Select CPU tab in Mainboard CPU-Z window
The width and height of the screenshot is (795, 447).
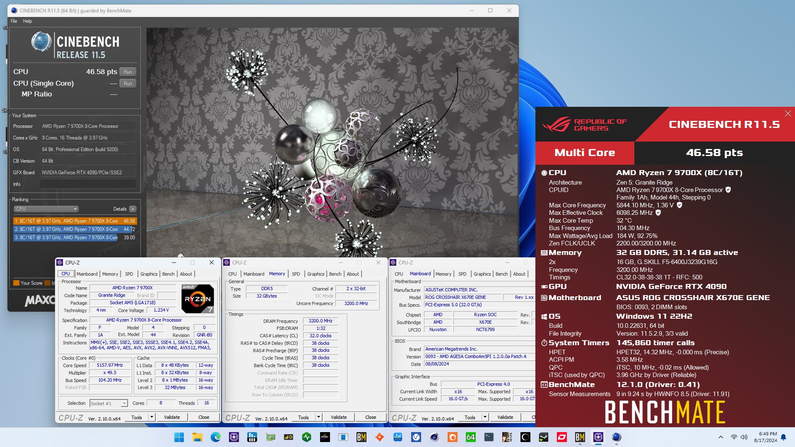[x=399, y=274]
